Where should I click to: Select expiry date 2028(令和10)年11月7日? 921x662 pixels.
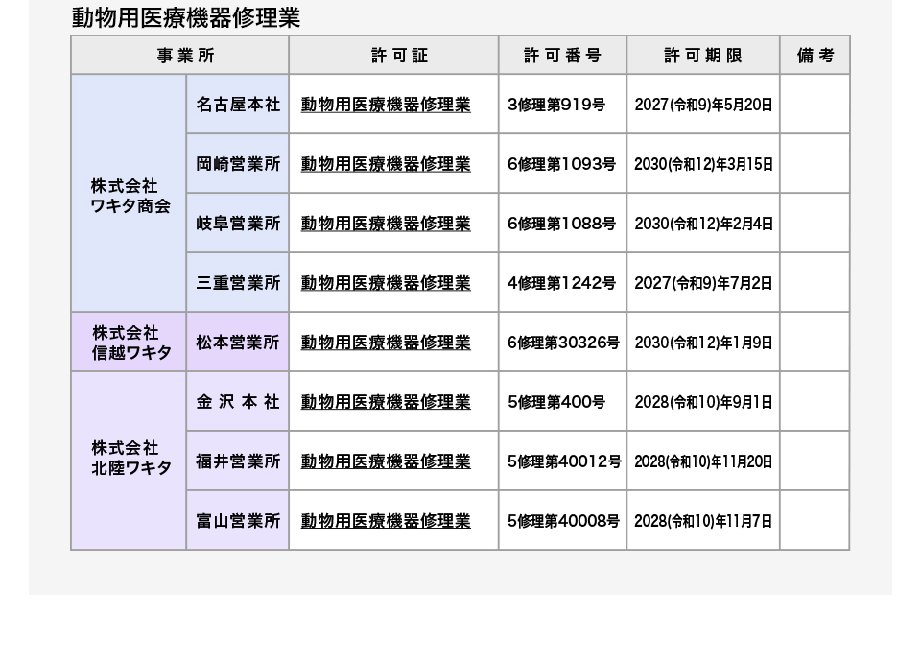(703, 521)
